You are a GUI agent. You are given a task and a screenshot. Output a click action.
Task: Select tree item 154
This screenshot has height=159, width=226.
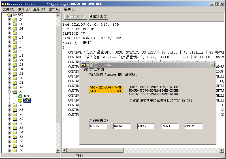21,132
